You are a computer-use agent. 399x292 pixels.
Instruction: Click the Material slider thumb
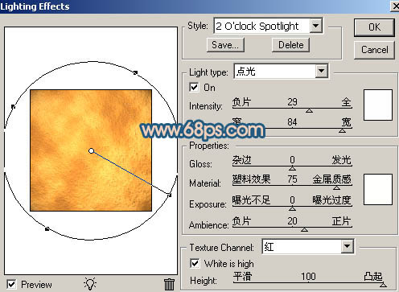coord(336,188)
